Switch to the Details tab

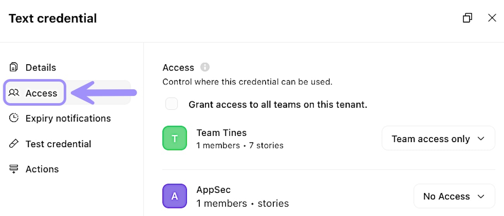(41, 67)
